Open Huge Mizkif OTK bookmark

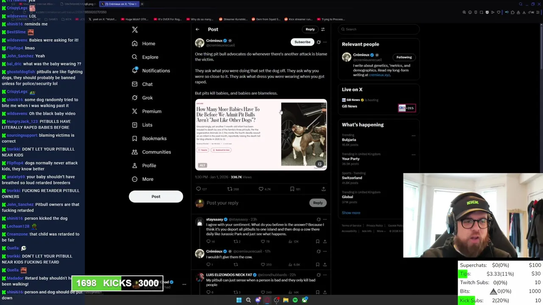coord(134,19)
